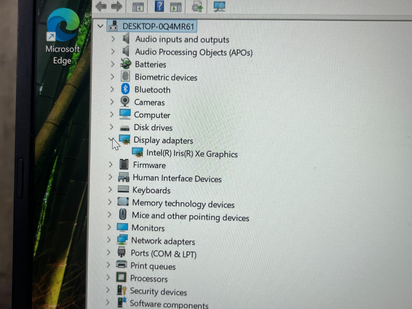412x309 pixels.
Task: Expand the Batteries category
Action: [112, 64]
